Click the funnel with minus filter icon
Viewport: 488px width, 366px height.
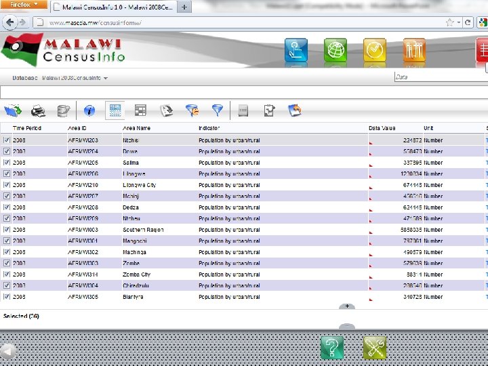[192, 110]
